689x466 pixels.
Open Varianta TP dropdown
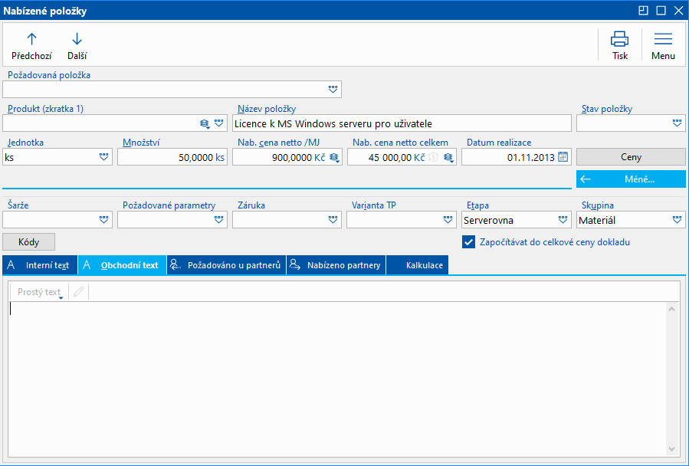[448, 220]
